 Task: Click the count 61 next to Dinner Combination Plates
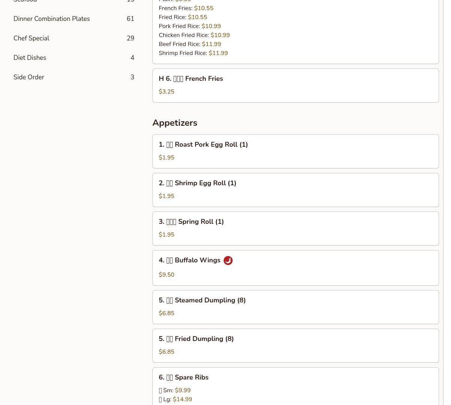tap(130, 19)
